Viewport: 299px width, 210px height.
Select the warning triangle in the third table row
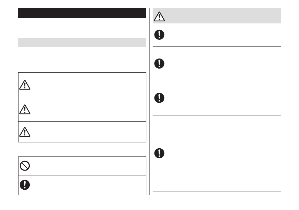(25, 132)
